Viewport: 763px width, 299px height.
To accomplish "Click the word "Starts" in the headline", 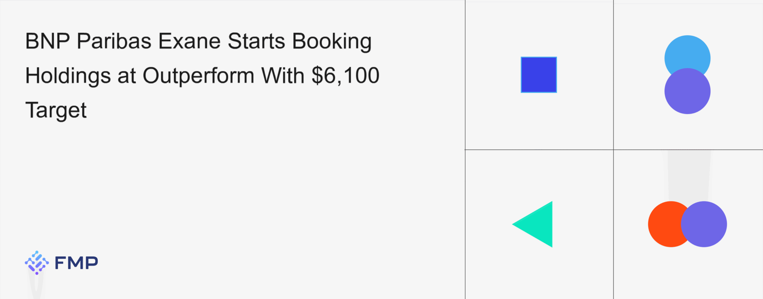I will coord(256,41).
